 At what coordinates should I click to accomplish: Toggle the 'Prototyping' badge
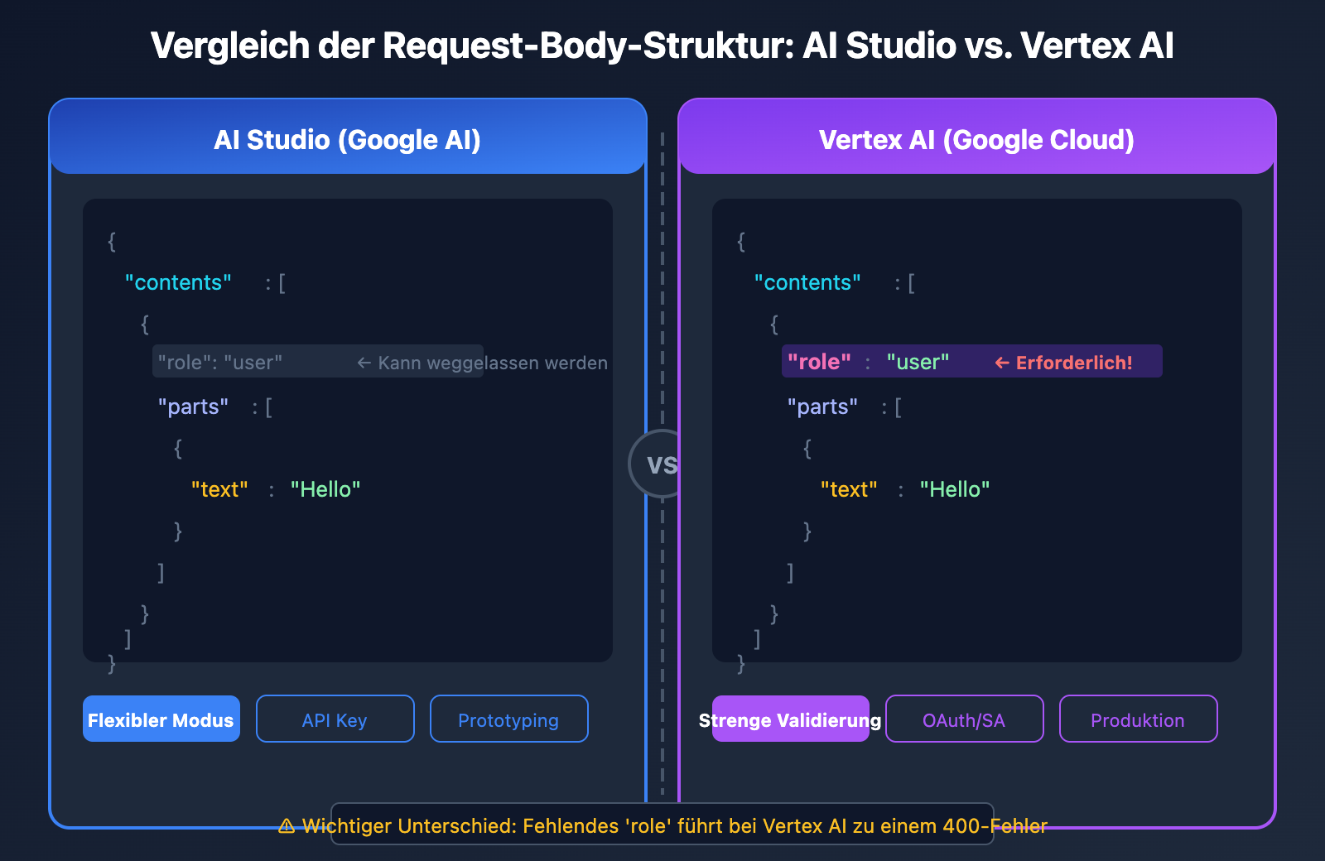coord(508,719)
